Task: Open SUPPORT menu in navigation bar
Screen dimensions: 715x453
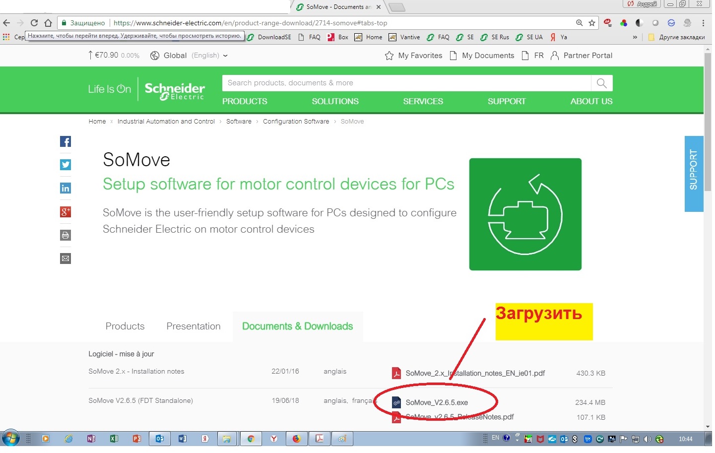Action: [x=507, y=101]
